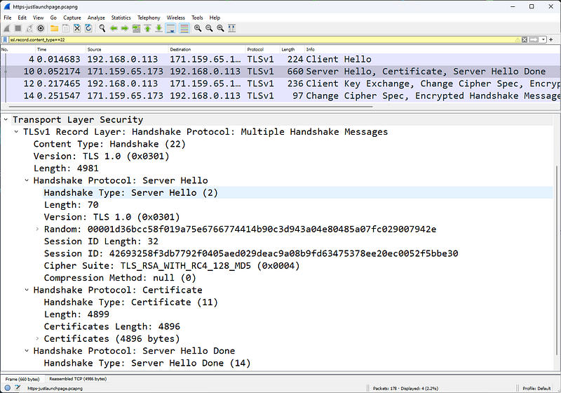
Task: Collapse Handshake Protocol: Certificate node
Action: click(x=27, y=290)
